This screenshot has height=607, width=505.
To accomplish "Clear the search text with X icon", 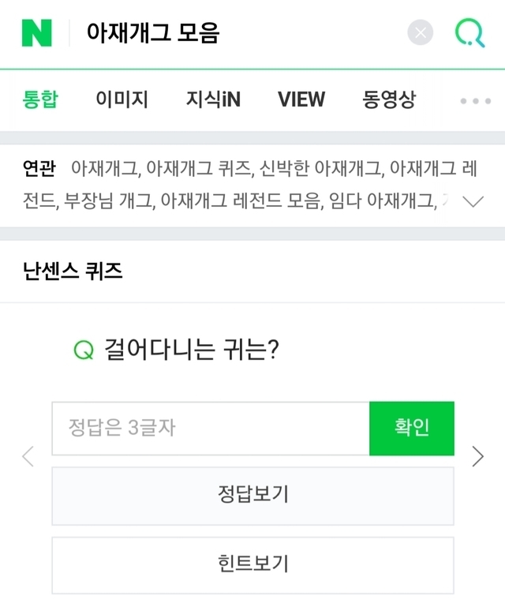I will 421,32.
